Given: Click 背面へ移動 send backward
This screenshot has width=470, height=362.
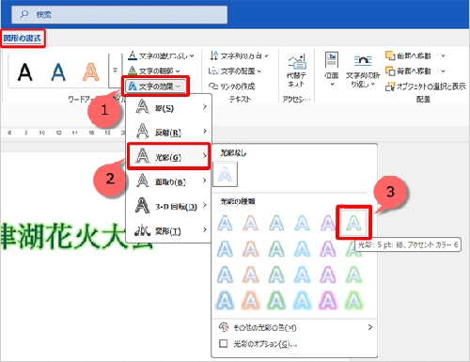Looking at the screenshot, I should click(x=409, y=71).
